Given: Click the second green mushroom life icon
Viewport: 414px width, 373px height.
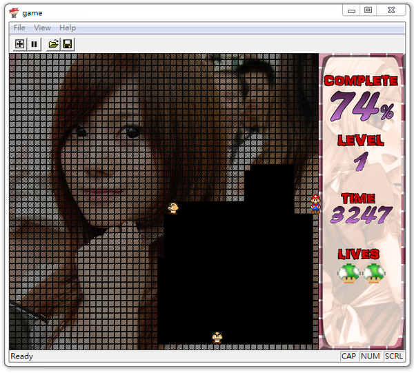Looking at the screenshot, I should [x=373, y=273].
